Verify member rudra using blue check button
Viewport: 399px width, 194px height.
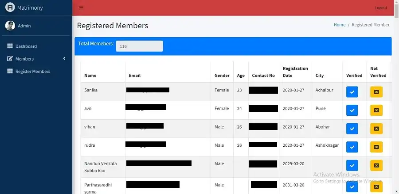(x=352, y=147)
